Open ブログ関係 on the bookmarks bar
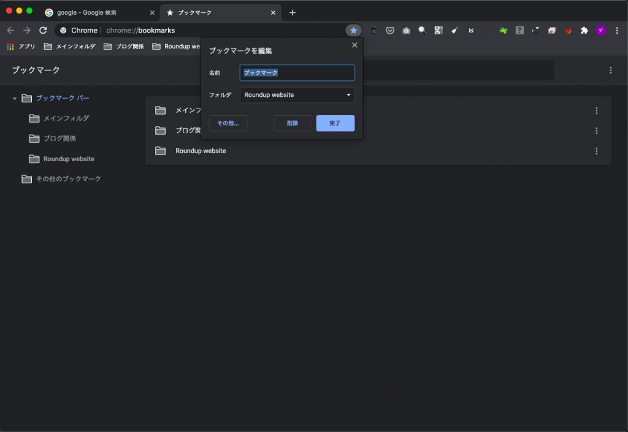Viewport: 628px width, 432px height. click(124, 47)
